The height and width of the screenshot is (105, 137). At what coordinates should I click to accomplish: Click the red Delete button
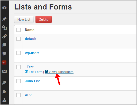tap(43, 19)
